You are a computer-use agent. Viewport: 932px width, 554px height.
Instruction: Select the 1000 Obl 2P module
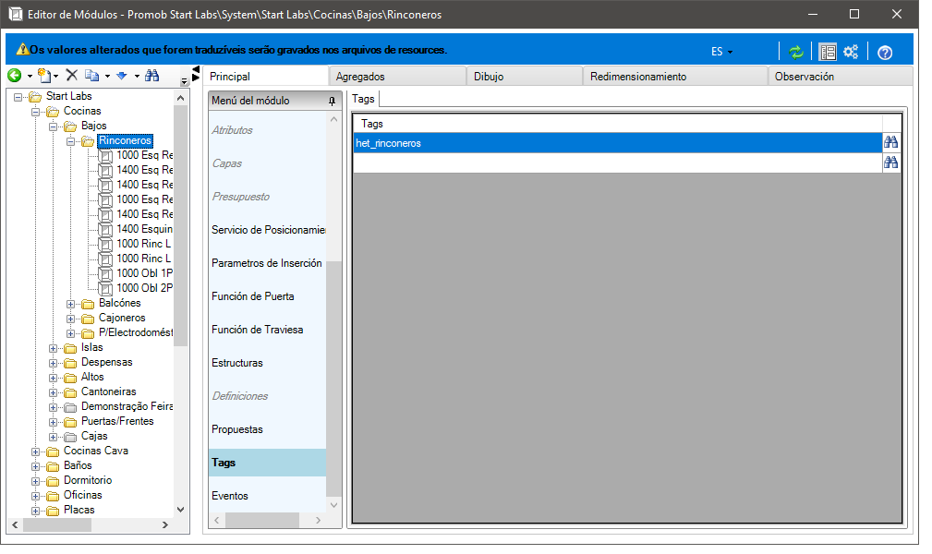144,288
